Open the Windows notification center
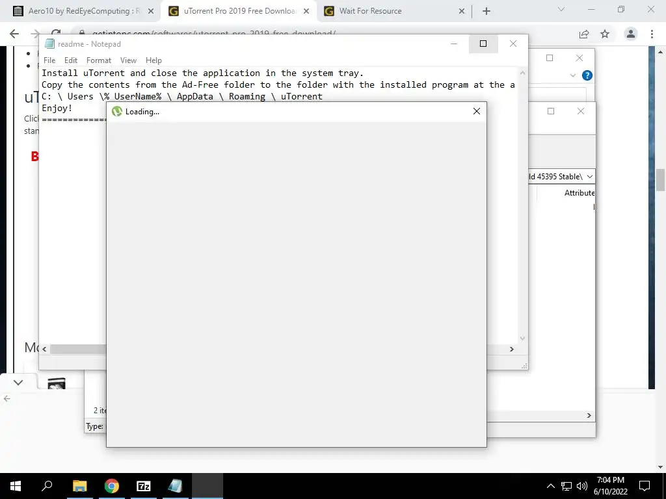666x499 pixels. click(645, 486)
